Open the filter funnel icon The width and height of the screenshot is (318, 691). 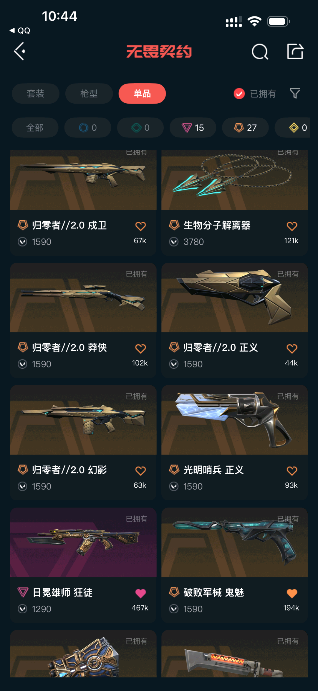(x=295, y=93)
